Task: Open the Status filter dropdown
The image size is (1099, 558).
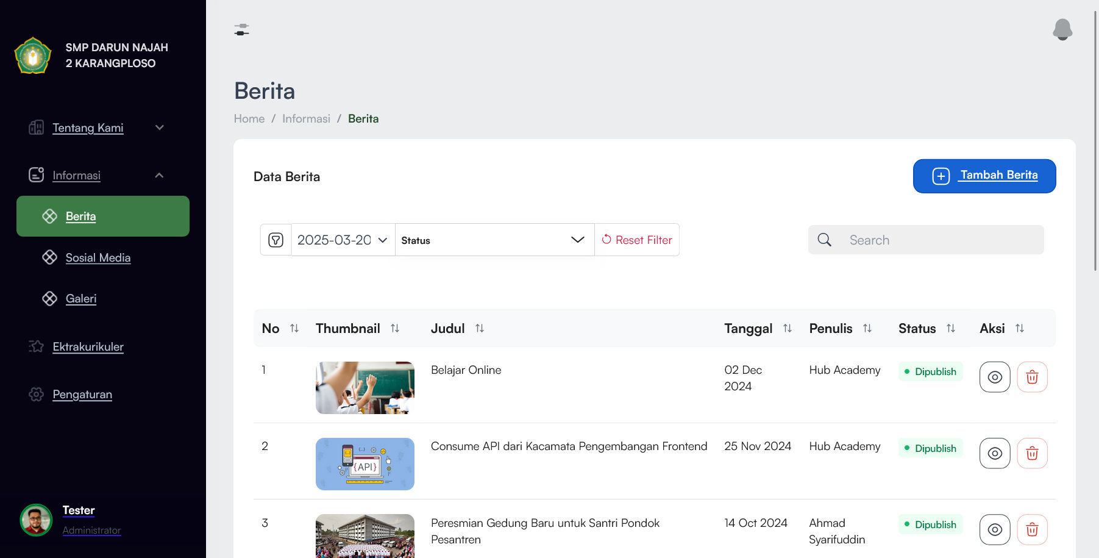Action: [x=494, y=240]
